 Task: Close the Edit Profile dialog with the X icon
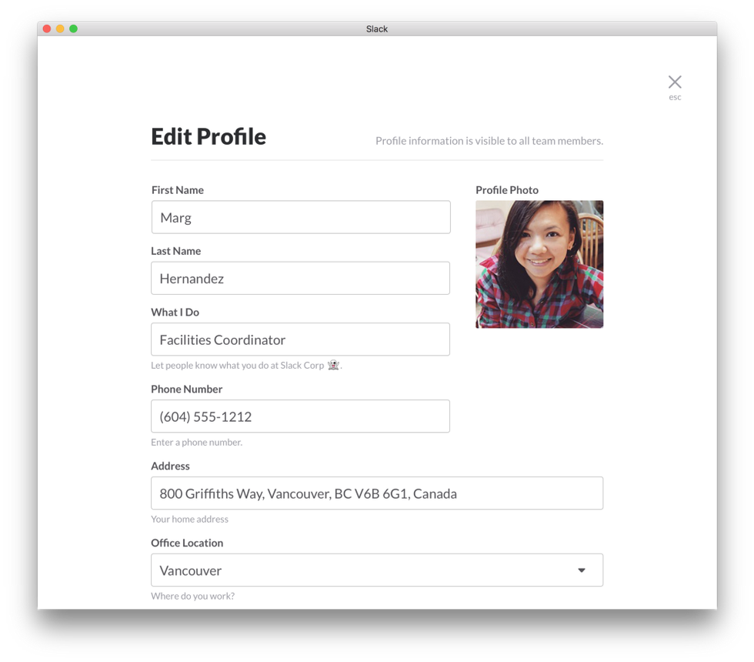[x=675, y=82]
